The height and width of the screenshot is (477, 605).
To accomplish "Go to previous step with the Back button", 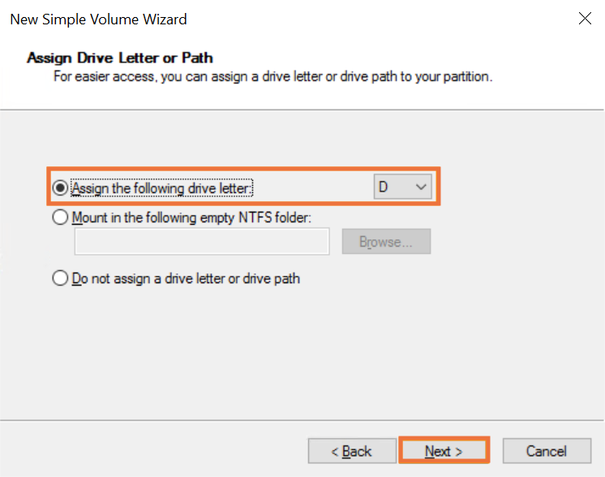I will [x=352, y=451].
